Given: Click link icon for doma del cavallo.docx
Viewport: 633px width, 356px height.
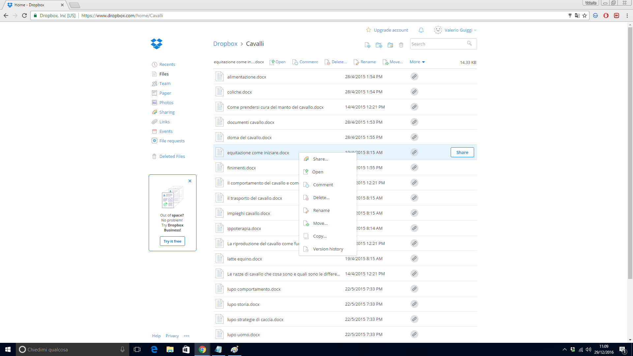Looking at the screenshot, I should tap(414, 137).
